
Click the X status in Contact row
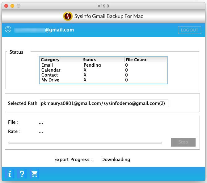(85, 75)
